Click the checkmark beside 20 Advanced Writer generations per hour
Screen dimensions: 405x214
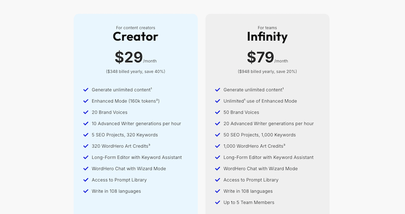coord(218,123)
